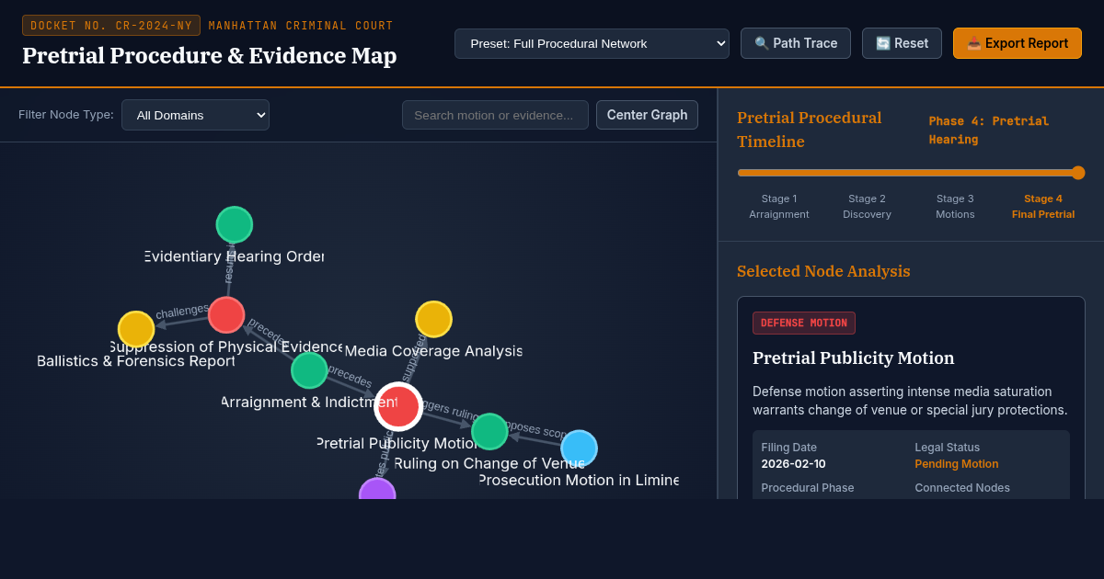This screenshot has height=579, width=1104.
Task: Focus the search motion or evidence field
Action: click(x=495, y=115)
